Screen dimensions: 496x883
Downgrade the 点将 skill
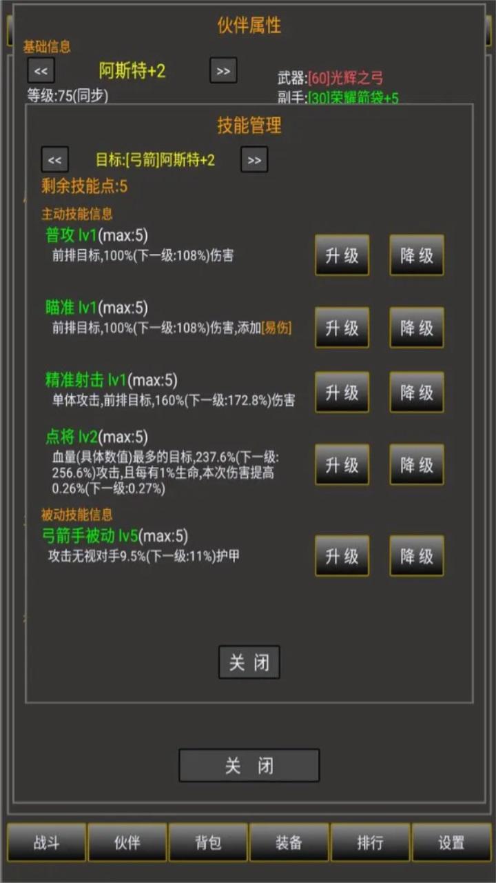point(417,464)
